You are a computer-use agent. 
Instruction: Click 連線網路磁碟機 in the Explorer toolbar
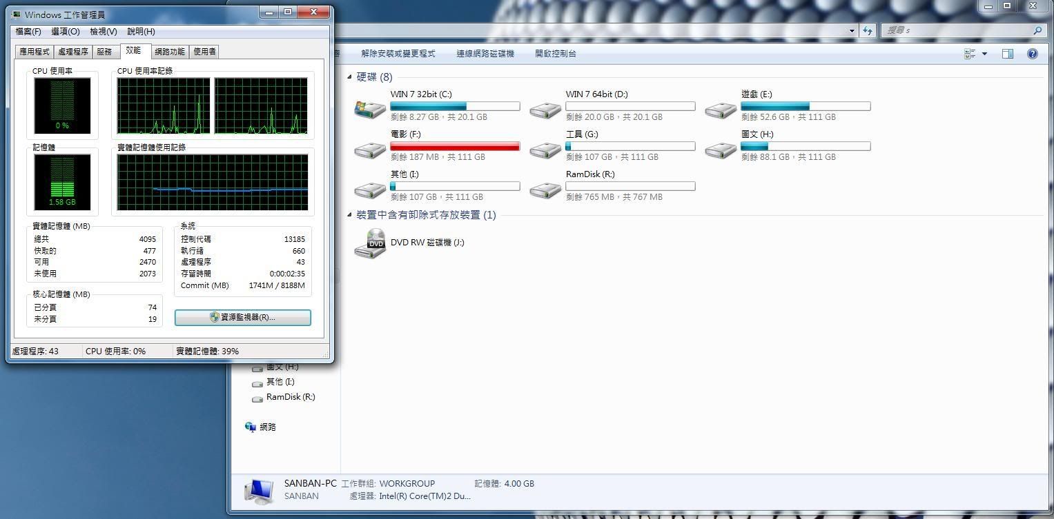(x=485, y=54)
